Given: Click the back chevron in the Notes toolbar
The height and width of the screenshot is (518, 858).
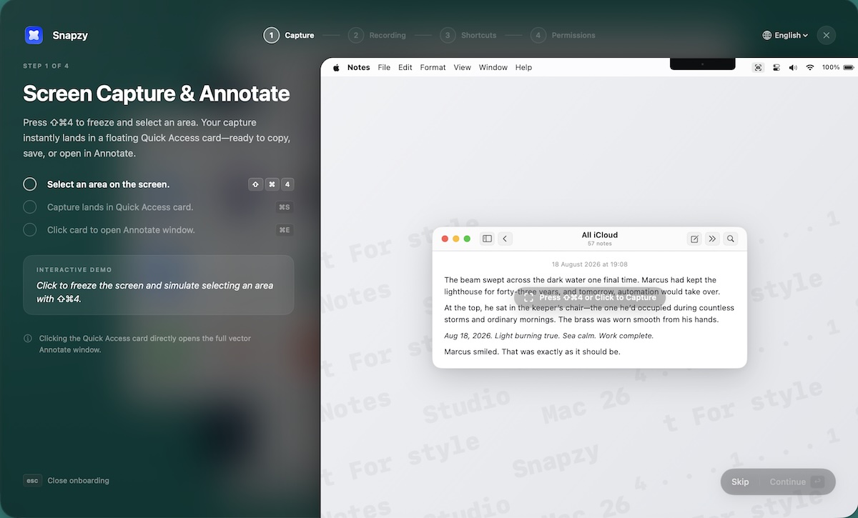Looking at the screenshot, I should click(505, 239).
